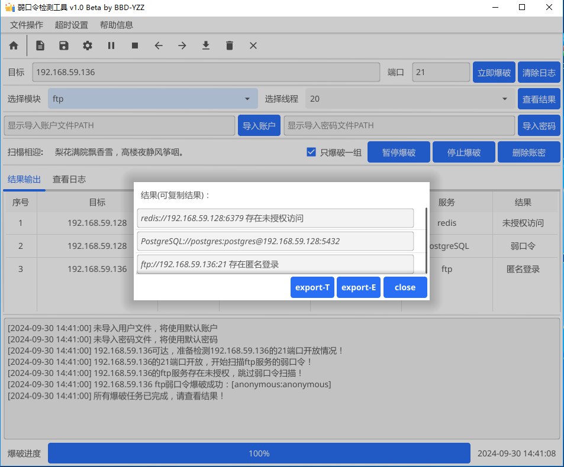Open a new file via the document icon
The image size is (564, 467).
(39, 46)
